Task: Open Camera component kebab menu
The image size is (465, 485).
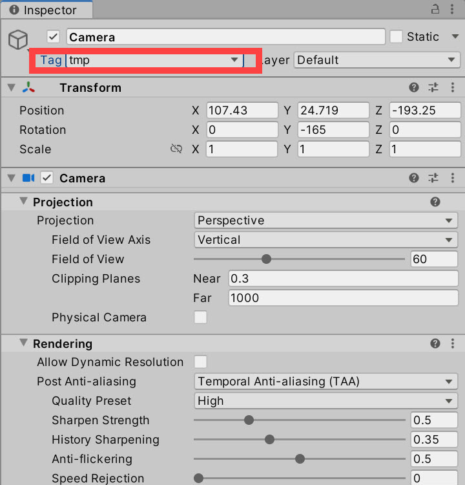Action: 453,178
